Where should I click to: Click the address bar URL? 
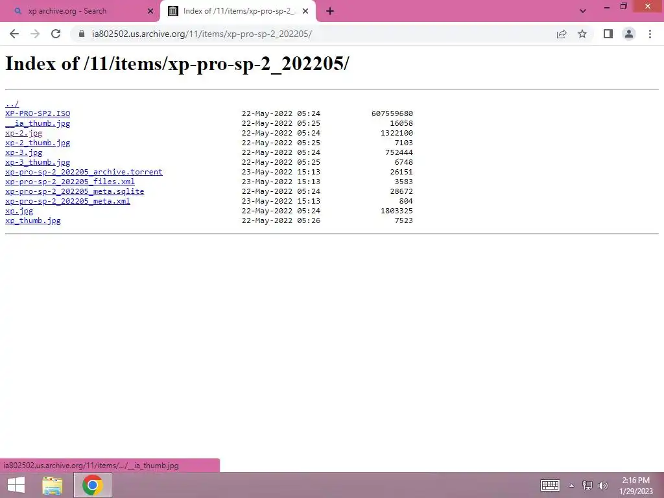[202, 34]
